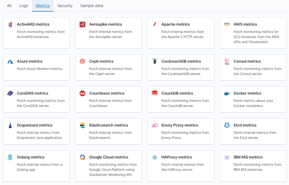Click the AWS logo icon
Image resolution: width=289 pixels, height=185 pixels.
[x=227, y=24]
